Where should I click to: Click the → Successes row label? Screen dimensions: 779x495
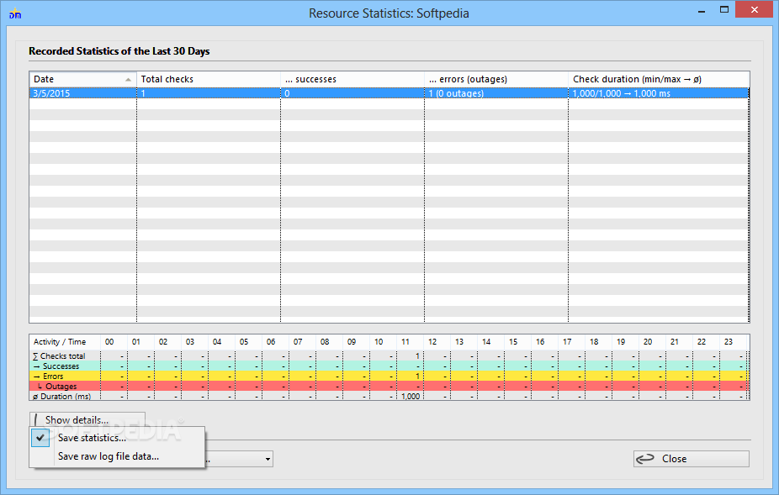(56, 366)
